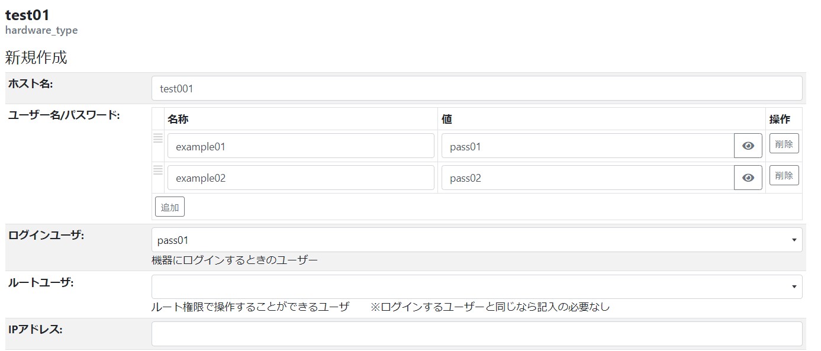
Task: Click the test01 page heading
Action: click(27, 15)
